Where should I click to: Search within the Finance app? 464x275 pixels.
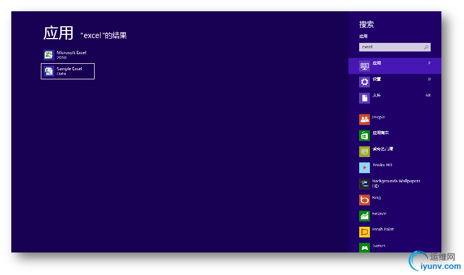tap(395, 215)
